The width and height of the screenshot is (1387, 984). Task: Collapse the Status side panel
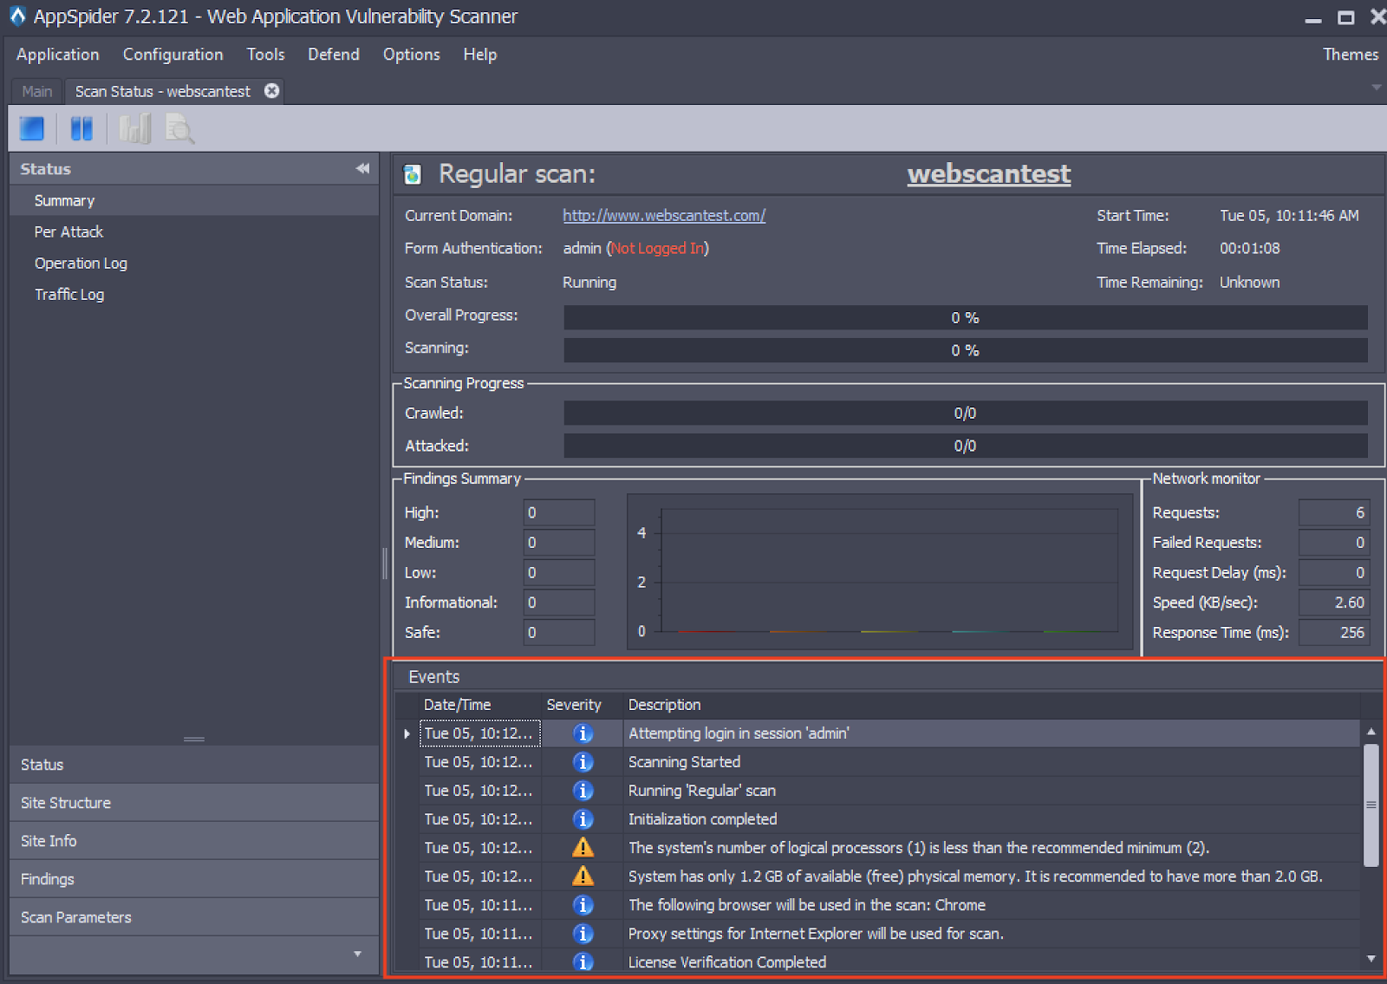click(x=362, y=169)
